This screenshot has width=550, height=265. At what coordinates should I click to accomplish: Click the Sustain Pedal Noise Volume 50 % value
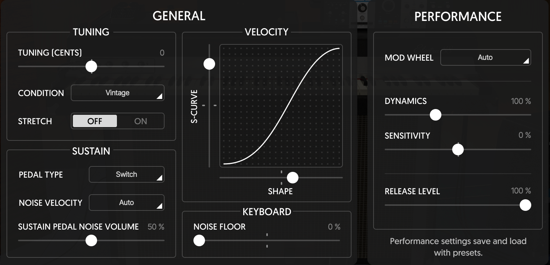156,227
